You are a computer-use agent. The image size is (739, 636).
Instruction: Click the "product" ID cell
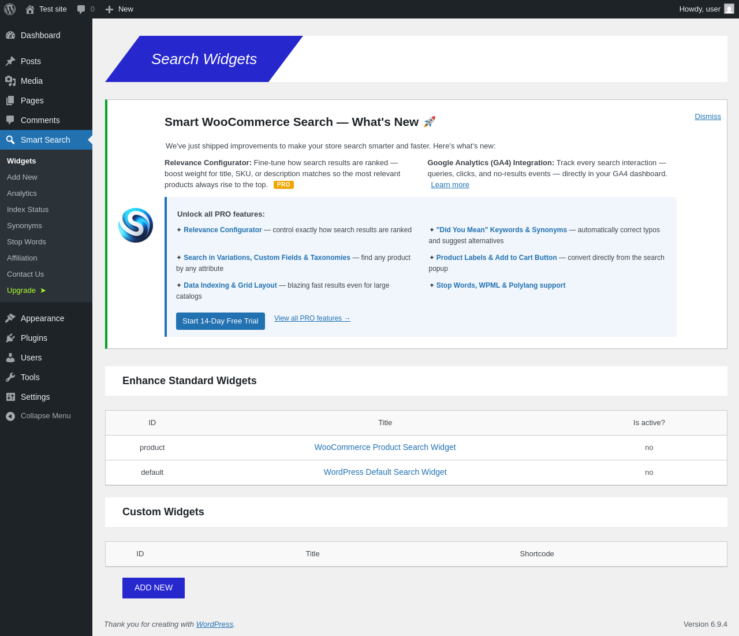(152, 448)
